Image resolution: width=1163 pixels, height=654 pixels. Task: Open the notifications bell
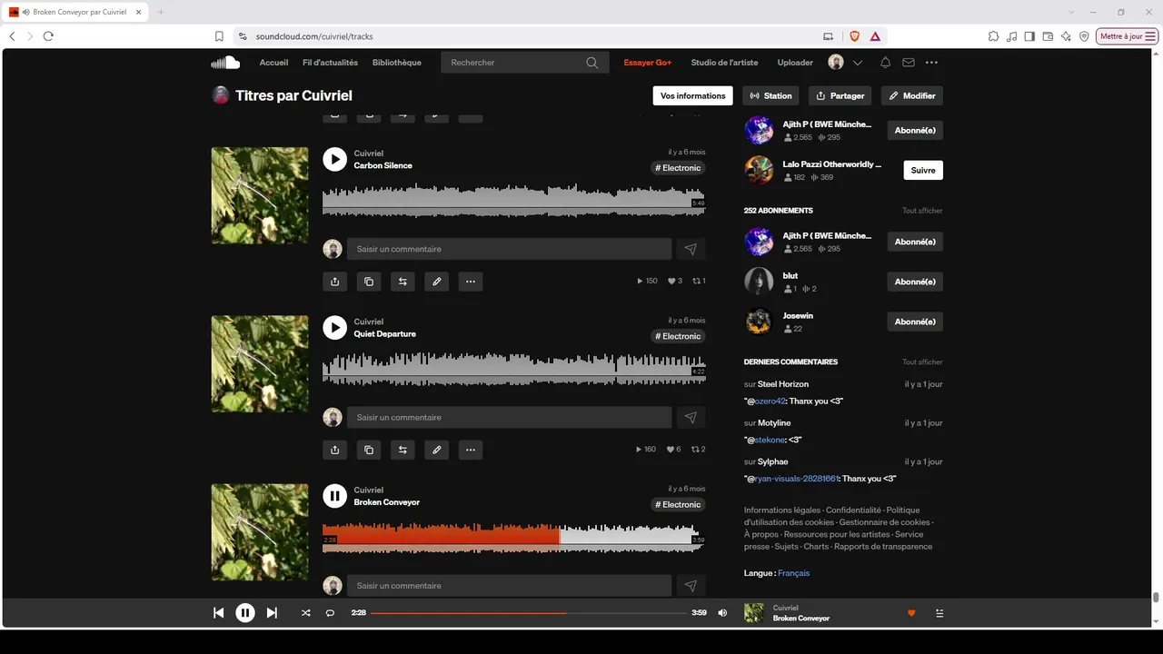click(885, 63)
